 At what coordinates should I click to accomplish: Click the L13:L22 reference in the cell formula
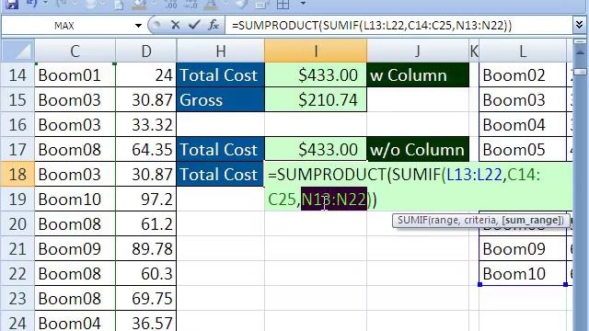coord(474,175)
